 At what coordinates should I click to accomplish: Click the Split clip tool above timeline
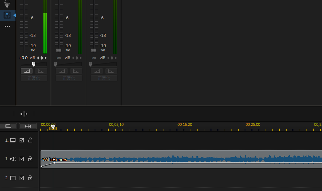[24, 114]
